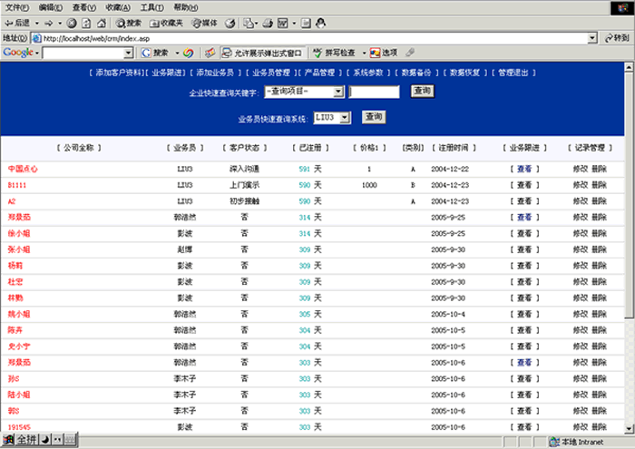This screenshot has height=449, width=635.
Task: Click the 添加业务员 navigation link
Action: coord(215,73)
